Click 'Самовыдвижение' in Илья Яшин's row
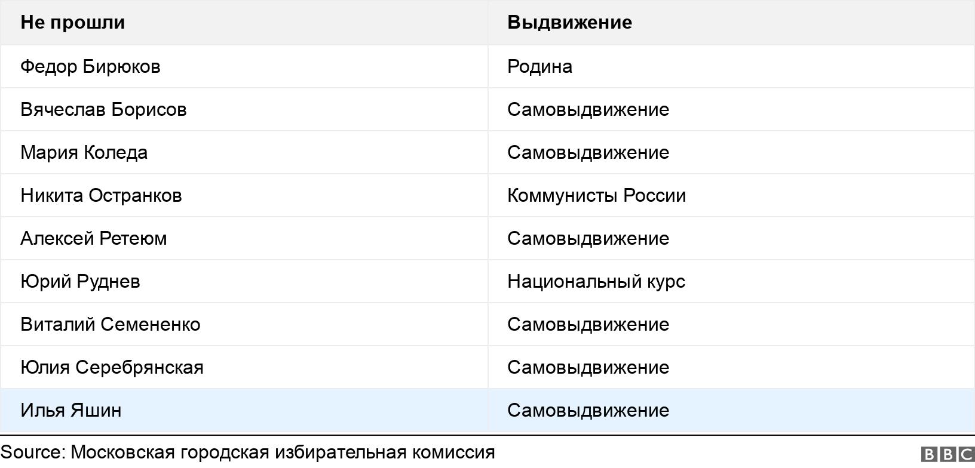Image resolution: width=975 pixels, height=468 pixels. (588, 410)
